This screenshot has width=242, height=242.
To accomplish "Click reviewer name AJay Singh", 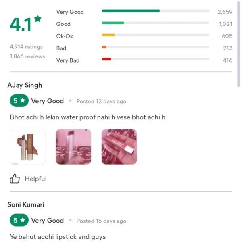I will [25, 85].
